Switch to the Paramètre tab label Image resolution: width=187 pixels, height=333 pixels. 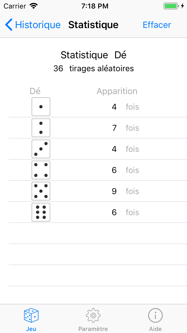click(x=93, y=329)
